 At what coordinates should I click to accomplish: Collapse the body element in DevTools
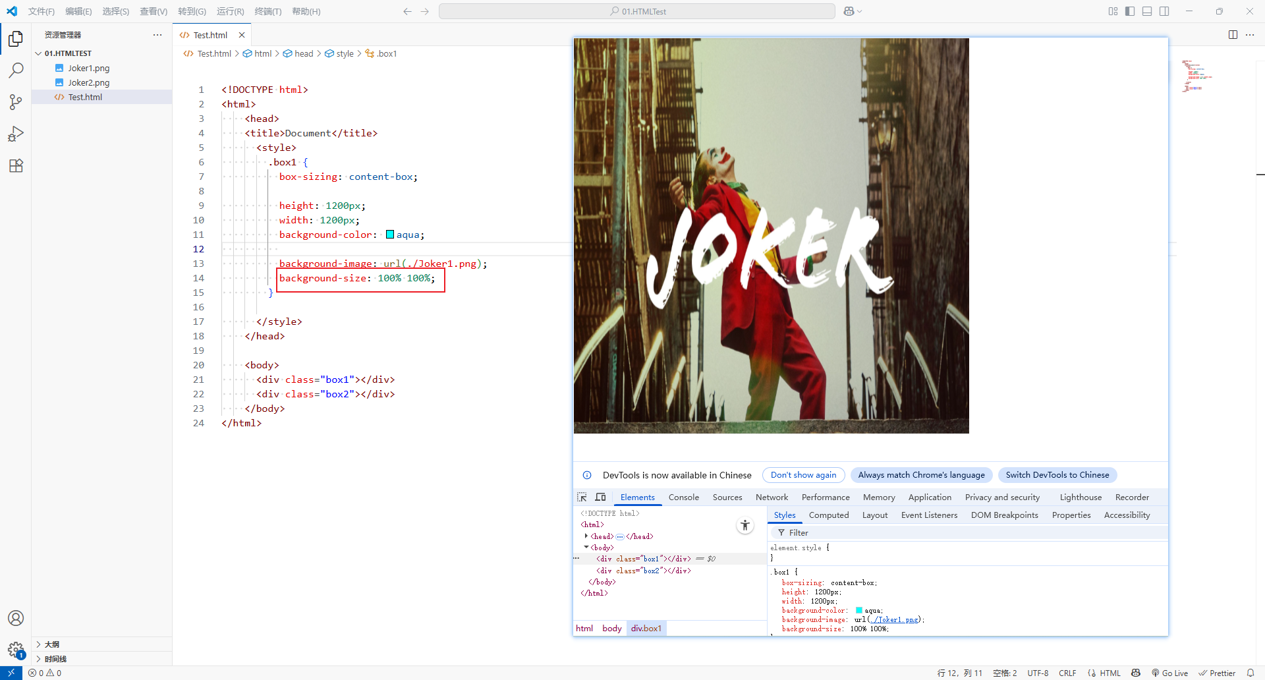tap(586, 547)
